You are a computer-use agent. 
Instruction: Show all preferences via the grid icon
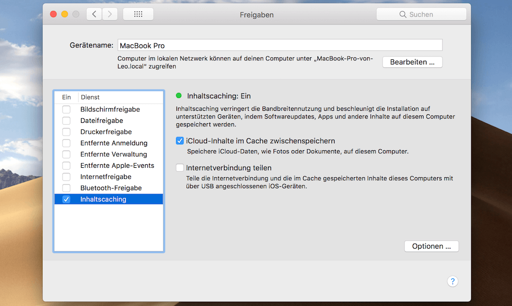tap(138, 14)
